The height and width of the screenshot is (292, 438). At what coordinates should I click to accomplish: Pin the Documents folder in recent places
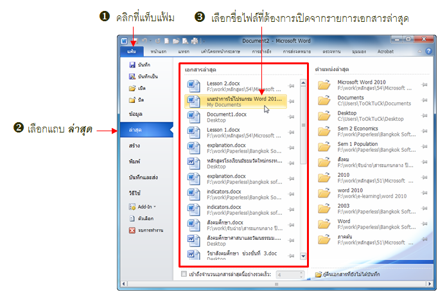[425, 100]
